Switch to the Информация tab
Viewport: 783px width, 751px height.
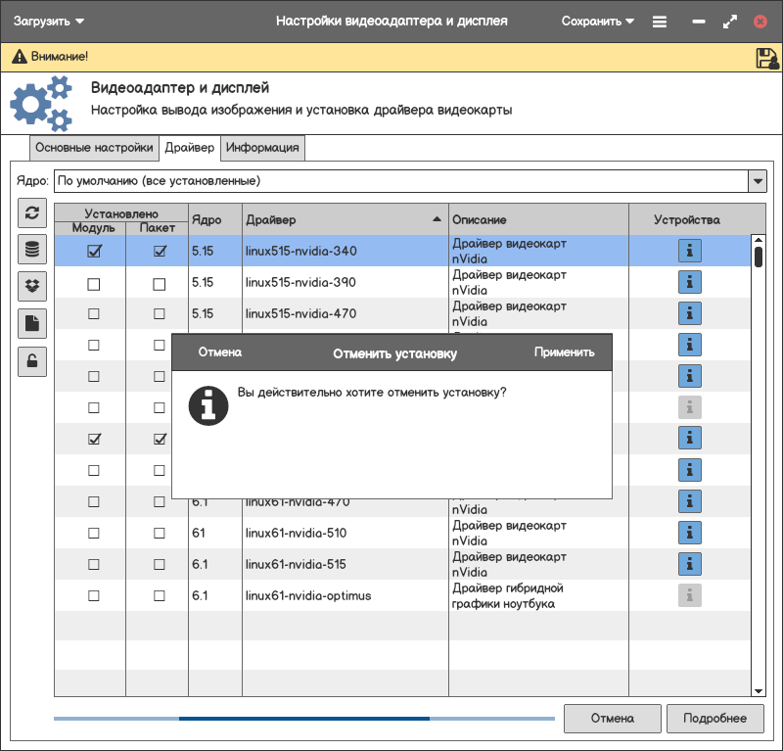(262, 148)
